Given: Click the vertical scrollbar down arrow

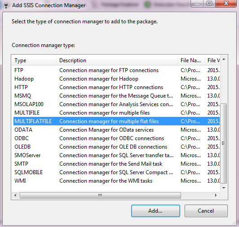Looking at the screenshot, I should point(224,188).
